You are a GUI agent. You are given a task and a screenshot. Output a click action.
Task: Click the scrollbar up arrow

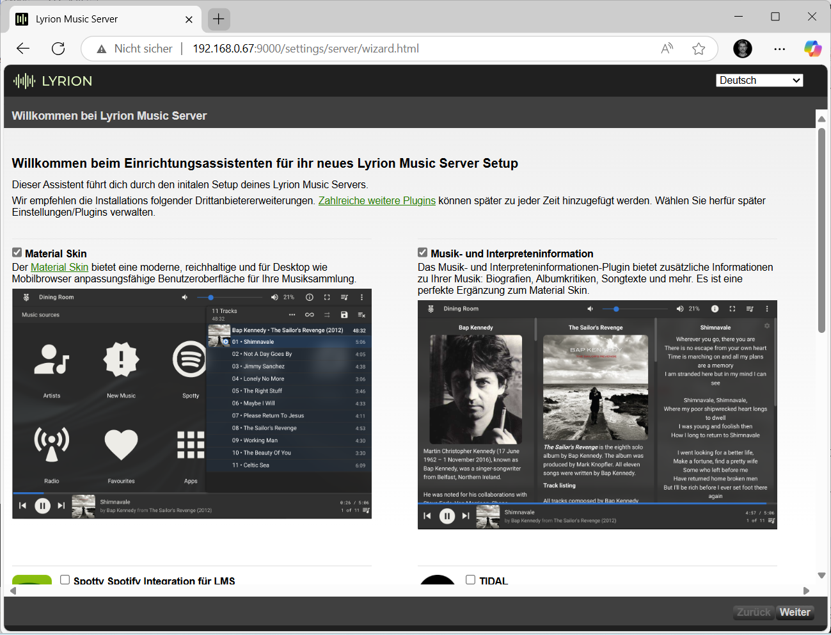click(x=821, y=119)
